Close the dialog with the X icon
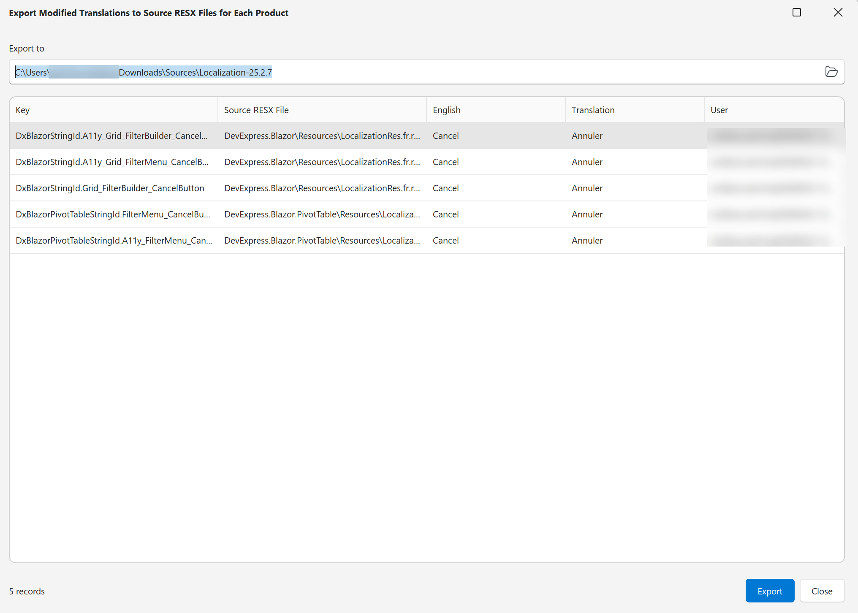The width and height of the screenshot is (858, 613). pyautogui.click(x=838, y=13)
